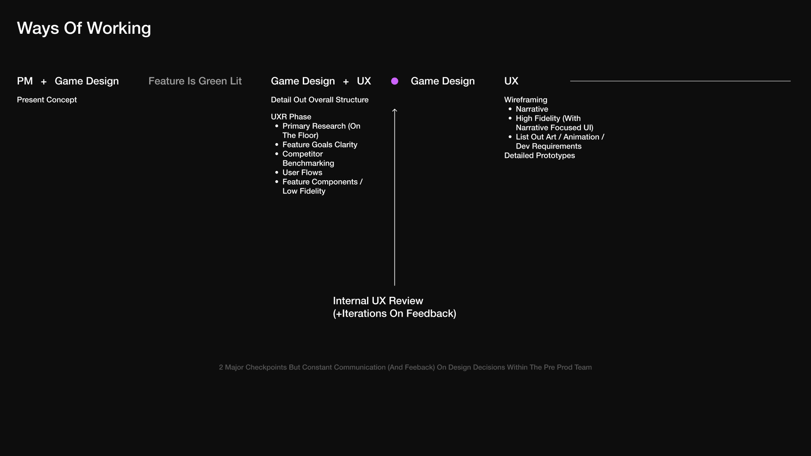Select the 2 Major Checkpoints footnote text
The width and height of the screenshot is (811, 456).
pyautogui.click(x=405, y=367)
